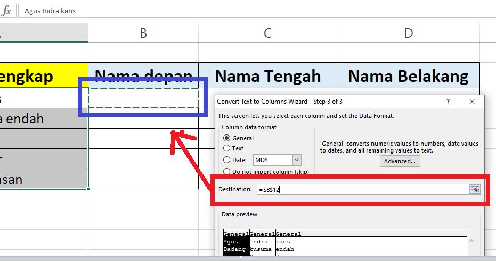The height and width of the screenshot is (261, 496).
Task: Click the collapse dialog range selector icon
Action: coord(475,189)
